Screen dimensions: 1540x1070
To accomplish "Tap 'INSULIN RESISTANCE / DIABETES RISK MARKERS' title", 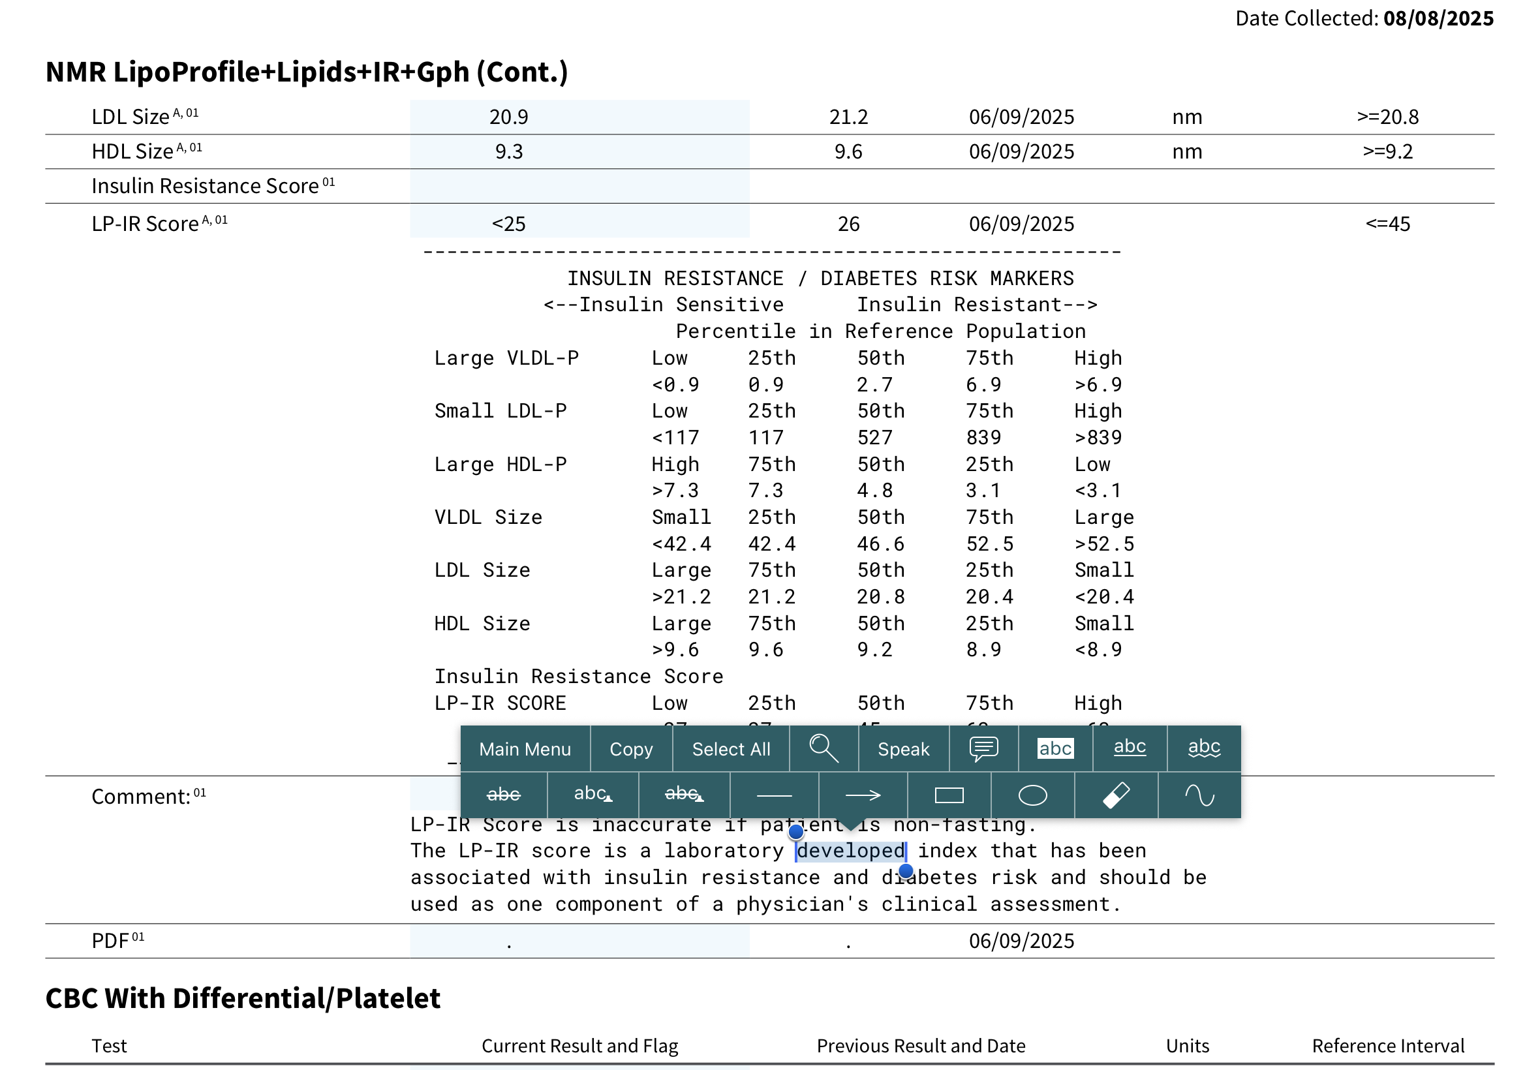I will (x=820, y=278).
